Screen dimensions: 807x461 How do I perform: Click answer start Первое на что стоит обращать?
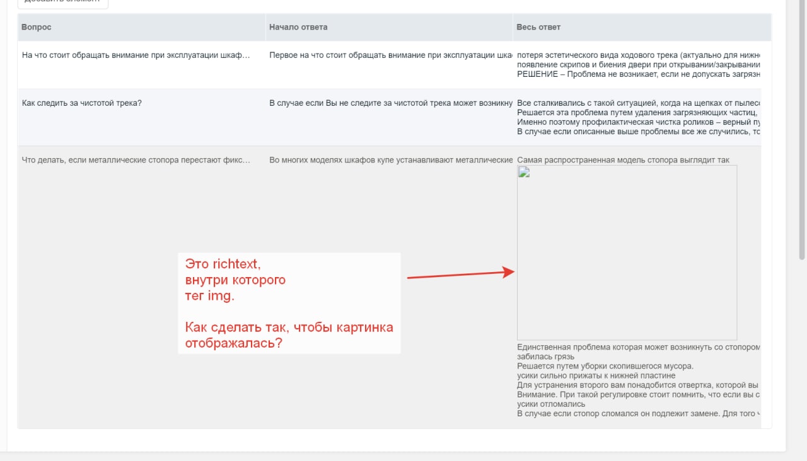coord(391,55)
